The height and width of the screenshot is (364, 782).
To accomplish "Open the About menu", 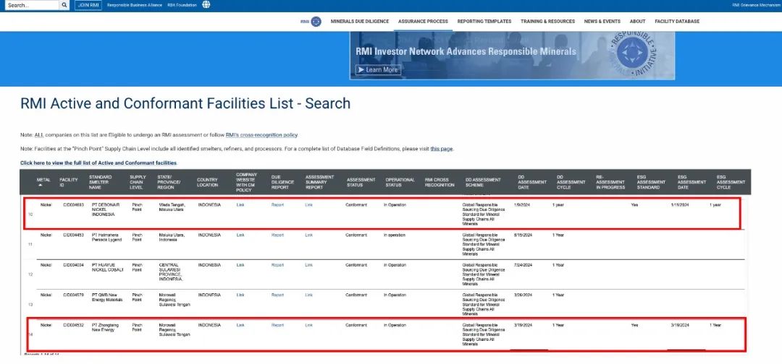I will 637,22.
